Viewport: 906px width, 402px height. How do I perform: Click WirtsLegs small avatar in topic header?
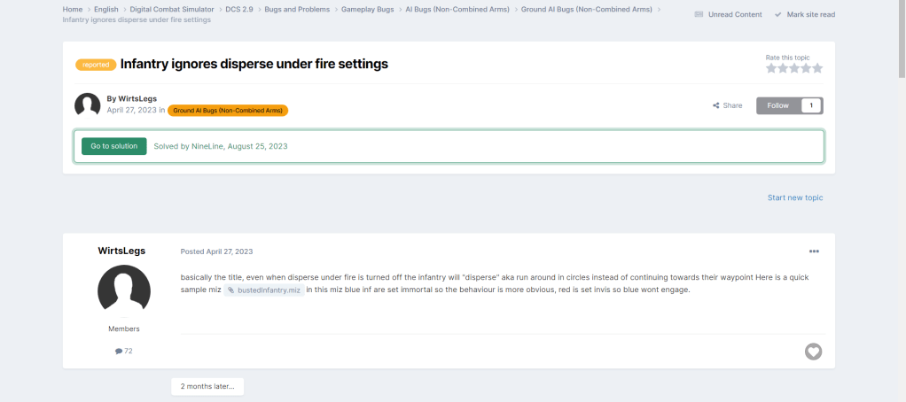click(x=87, y=105)
